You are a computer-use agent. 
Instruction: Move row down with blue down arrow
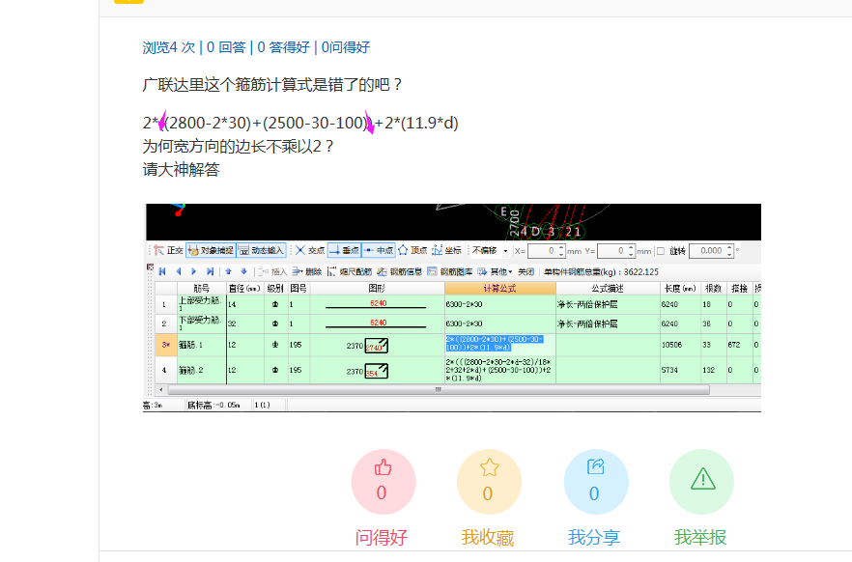[x=243, y=271]
